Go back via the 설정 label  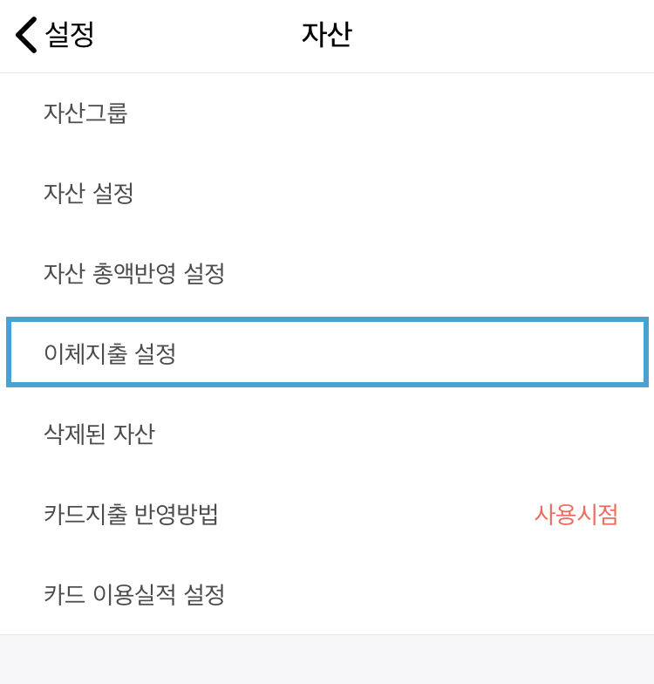point(70,35)
